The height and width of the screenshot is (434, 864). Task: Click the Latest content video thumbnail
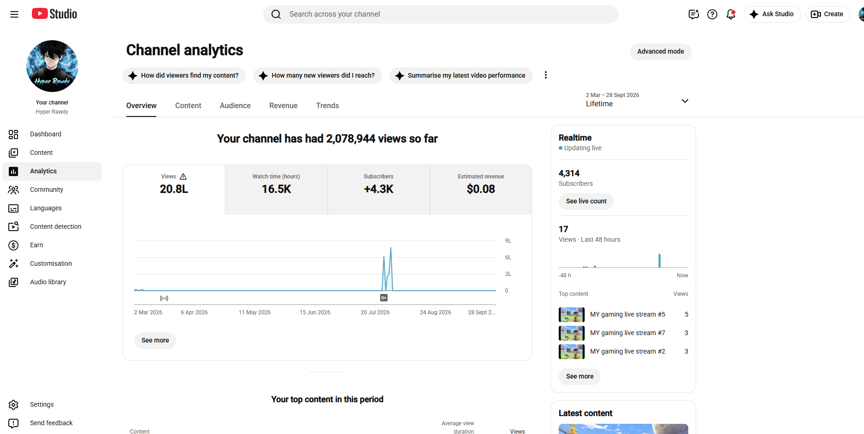623,429
